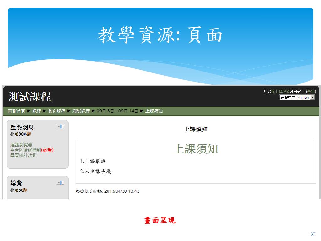Collapse 重要消息 block with minus icon

point(58,127)
